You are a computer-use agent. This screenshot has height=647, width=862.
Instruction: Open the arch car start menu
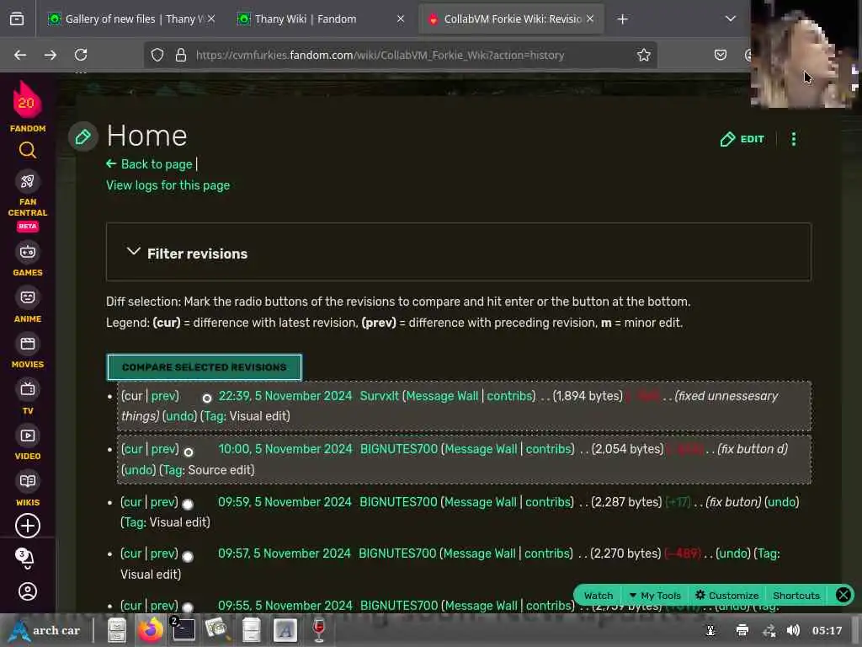(46, 630)
